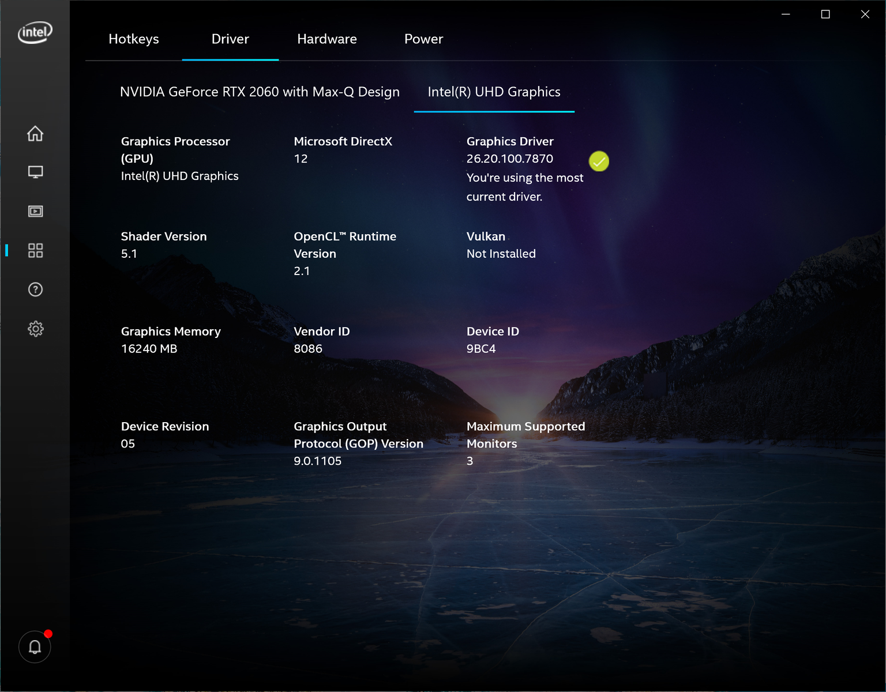This screenshot has width=886, height=692.
Task: Select NVIDIA GeForce RTX 2060 Max-Q tab
Action: 260,92
